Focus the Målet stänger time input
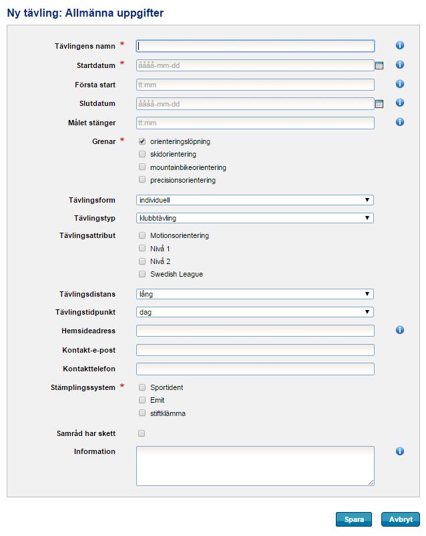Viewport: 426px width, 536px height. (x=255, y=123)
